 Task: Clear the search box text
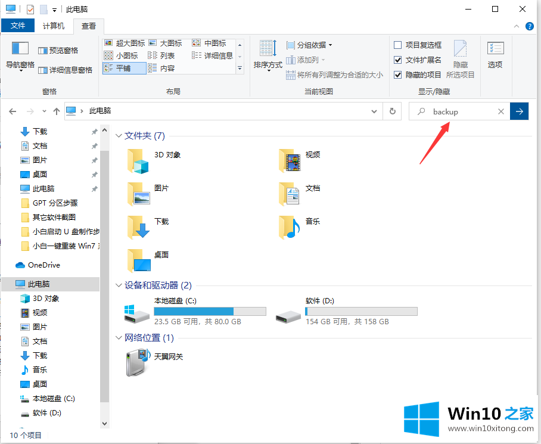coord(501,111)
